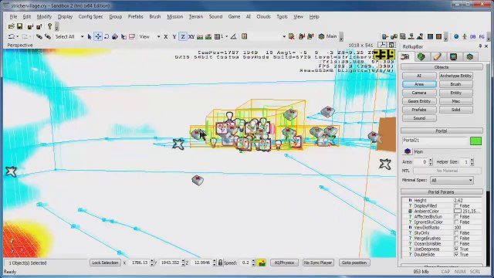
Task: Click the No Material MTL button
Action: [x=447, y=171]
